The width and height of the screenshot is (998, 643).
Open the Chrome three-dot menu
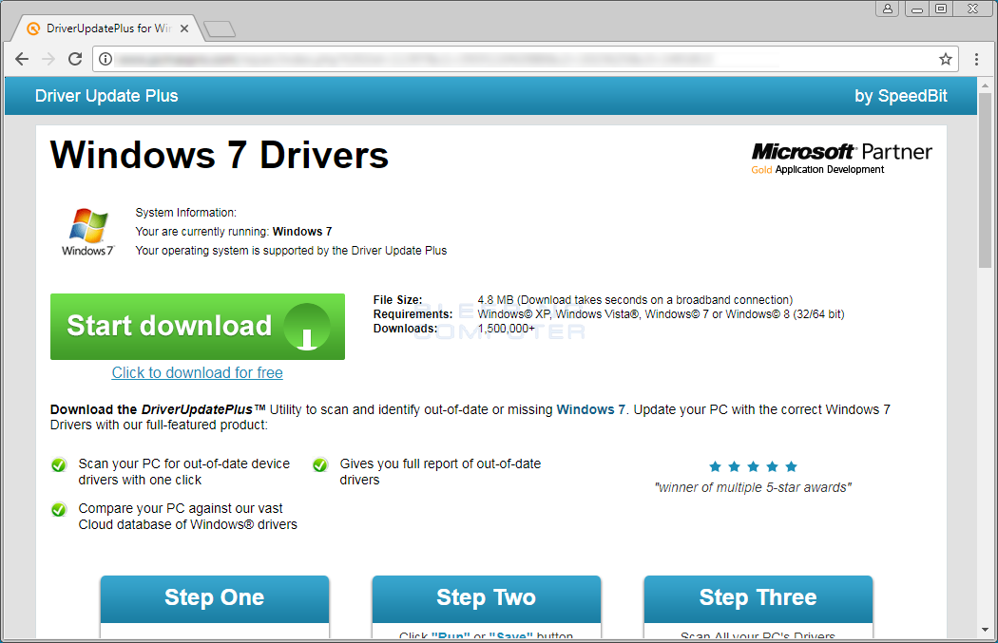(x=976, y=59)
